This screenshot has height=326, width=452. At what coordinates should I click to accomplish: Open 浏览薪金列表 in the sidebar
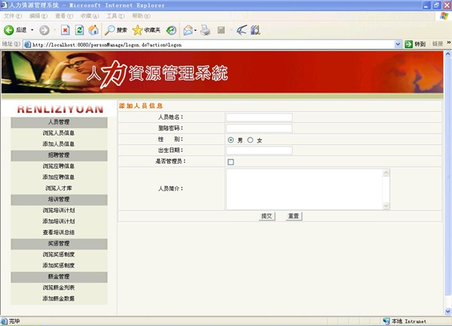click(59, 288)
